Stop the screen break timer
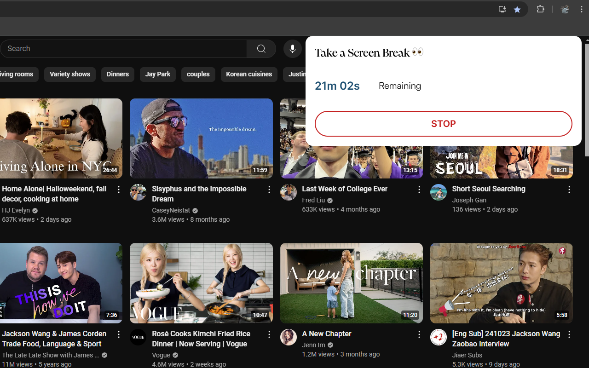This screenshot has height=368, width=589. pos(444,124)
